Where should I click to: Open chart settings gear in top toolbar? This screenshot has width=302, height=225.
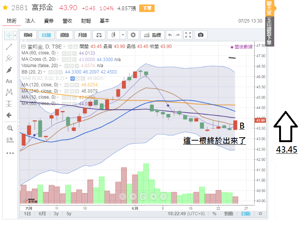[x=133, y=35]
